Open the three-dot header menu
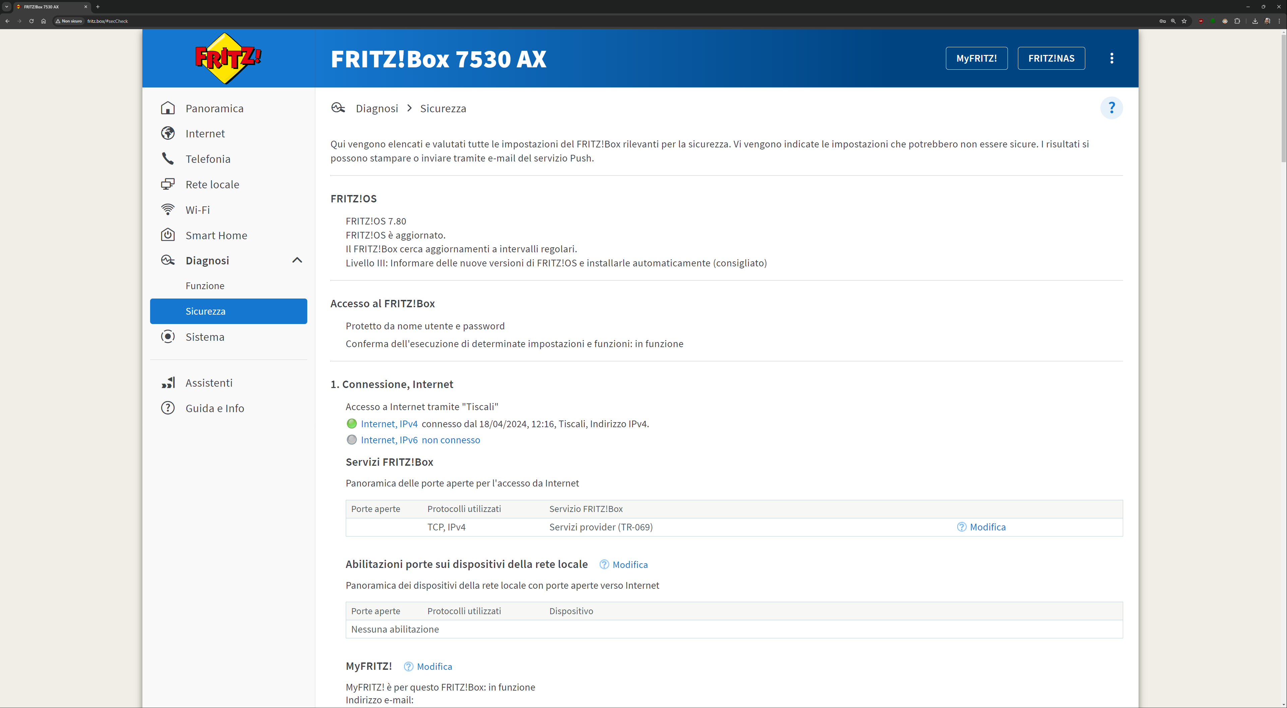Image resolution: width=1287 pixels, height=708 pixels. 1112,58
